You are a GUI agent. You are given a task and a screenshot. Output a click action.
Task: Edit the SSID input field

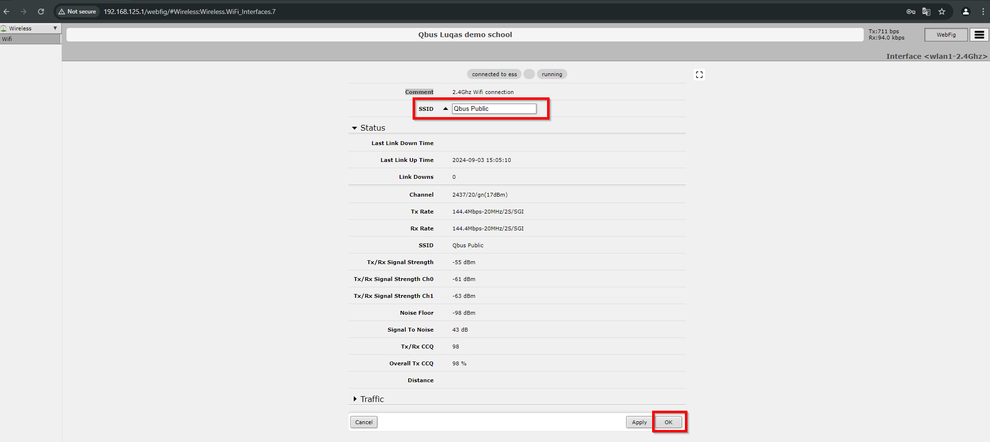point(494,108)
